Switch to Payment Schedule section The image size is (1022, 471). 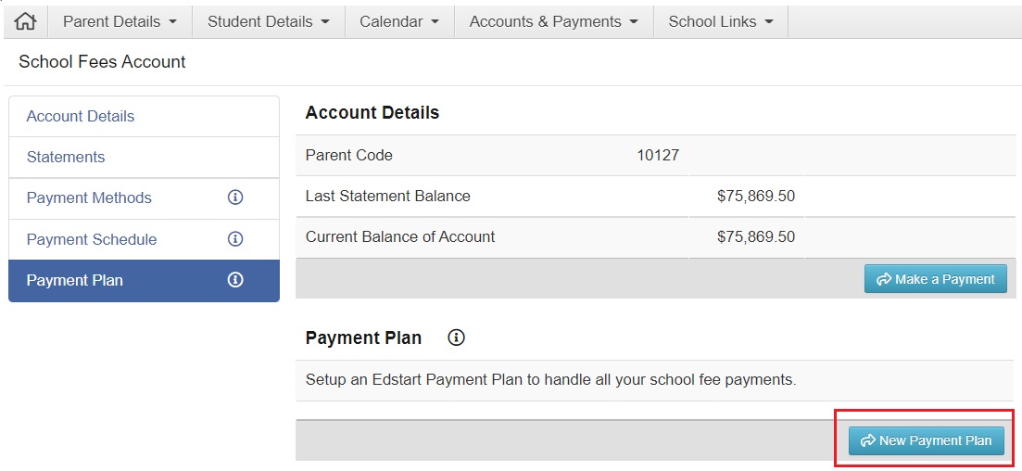click(92, 239)
